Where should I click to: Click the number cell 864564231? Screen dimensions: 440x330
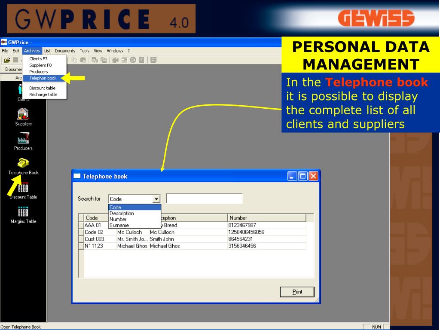[266, 239]
